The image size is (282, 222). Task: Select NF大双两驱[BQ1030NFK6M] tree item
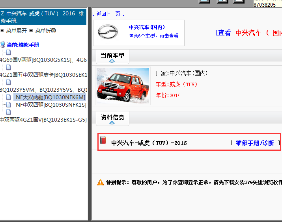point(50,97)
